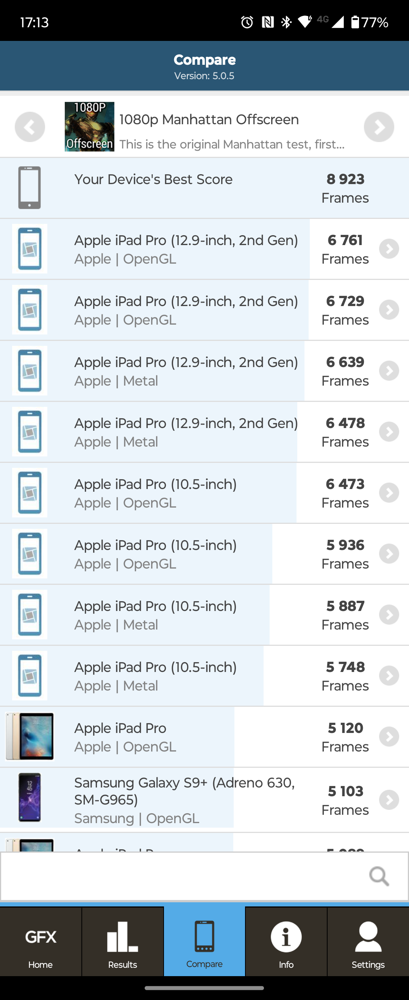Open the Info tab
The height and width of the screenshot is (1000, 409).
(x=286, y=942)
